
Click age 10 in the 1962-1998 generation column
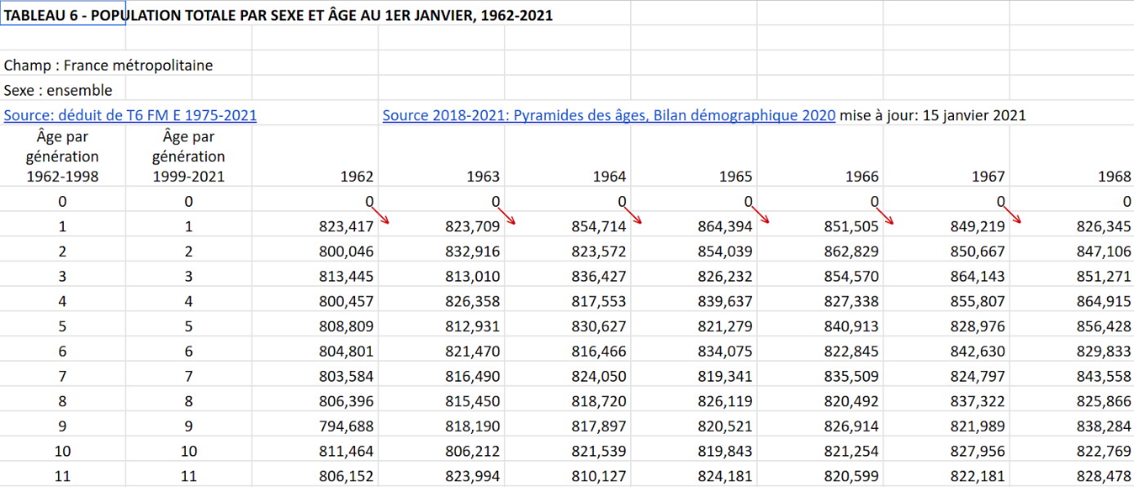(x=62, y=451)
